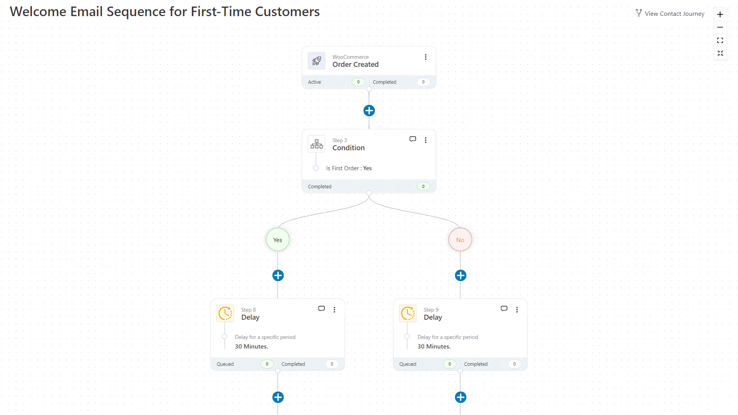
Task: Add a step under the No branch
Action: tap(460, 276)
